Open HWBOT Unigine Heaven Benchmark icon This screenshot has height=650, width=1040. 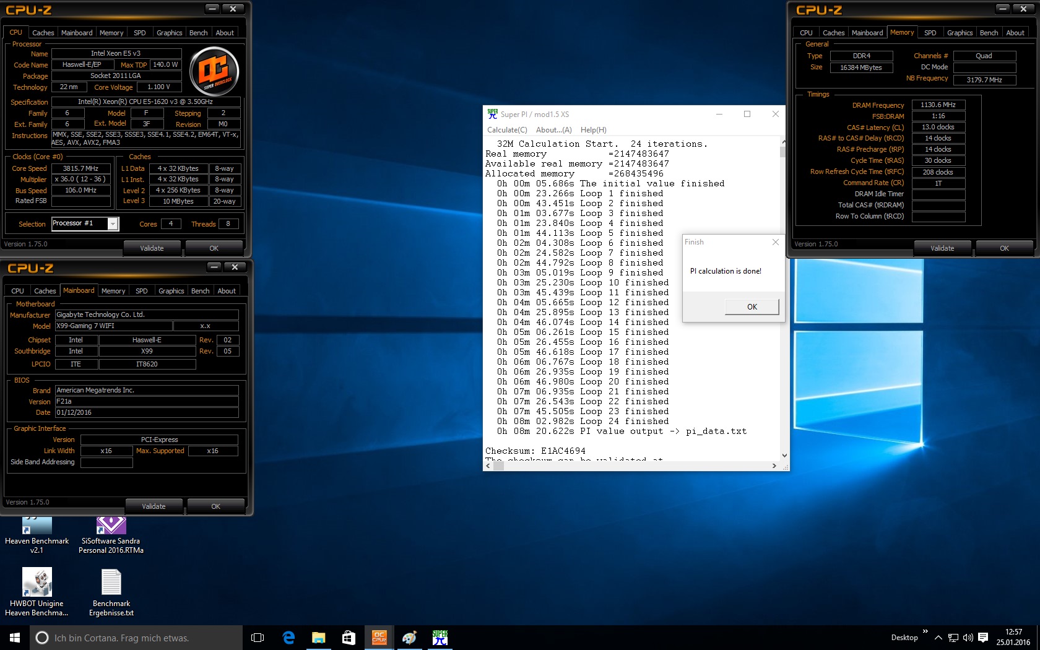tap(37, 592)
